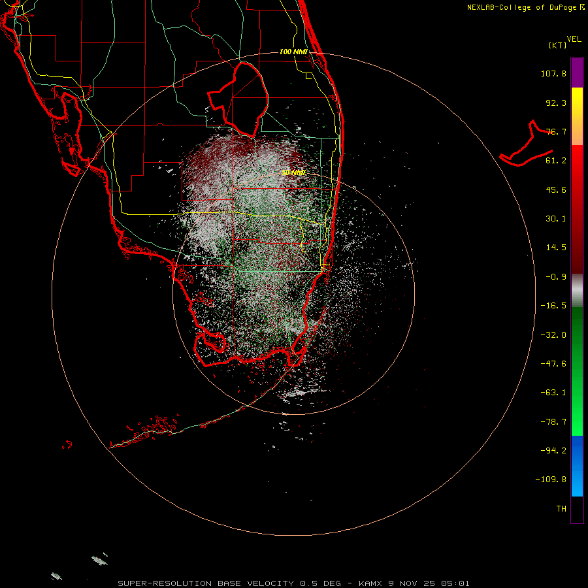Pick the gray near-zero segment of color bar

(577, 290)
